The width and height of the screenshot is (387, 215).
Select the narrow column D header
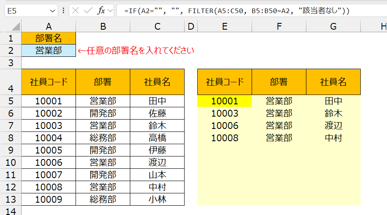tap(191, 26)
